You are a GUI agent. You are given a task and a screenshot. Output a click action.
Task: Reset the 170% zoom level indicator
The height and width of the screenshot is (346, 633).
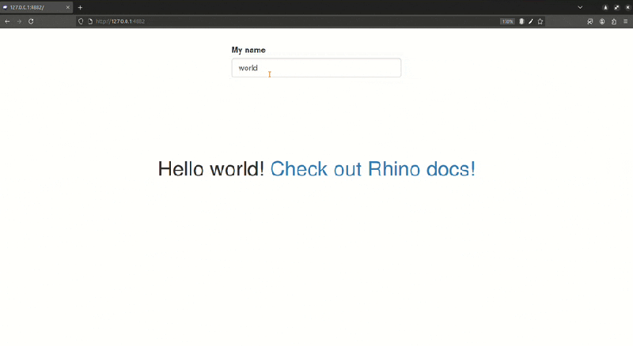pyautogui.click(x=507, y=21)
